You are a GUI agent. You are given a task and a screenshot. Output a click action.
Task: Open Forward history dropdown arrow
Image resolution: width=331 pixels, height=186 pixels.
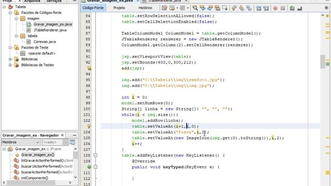coord(188,8)
